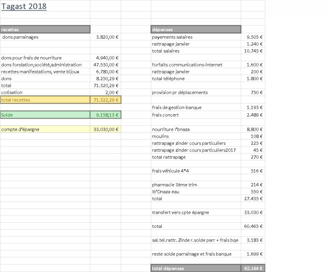Image resolution: width=333 pixels, height=272 pixels.
Task: Click the green 'Solde' cell
Action: [x=45, y=115]
